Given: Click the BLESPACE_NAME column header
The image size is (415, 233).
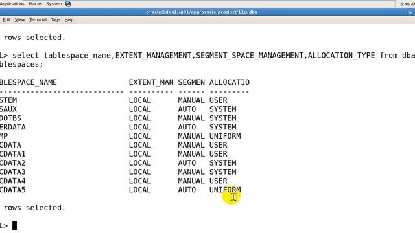Looking at the screenshot, I should pos(29,82).
